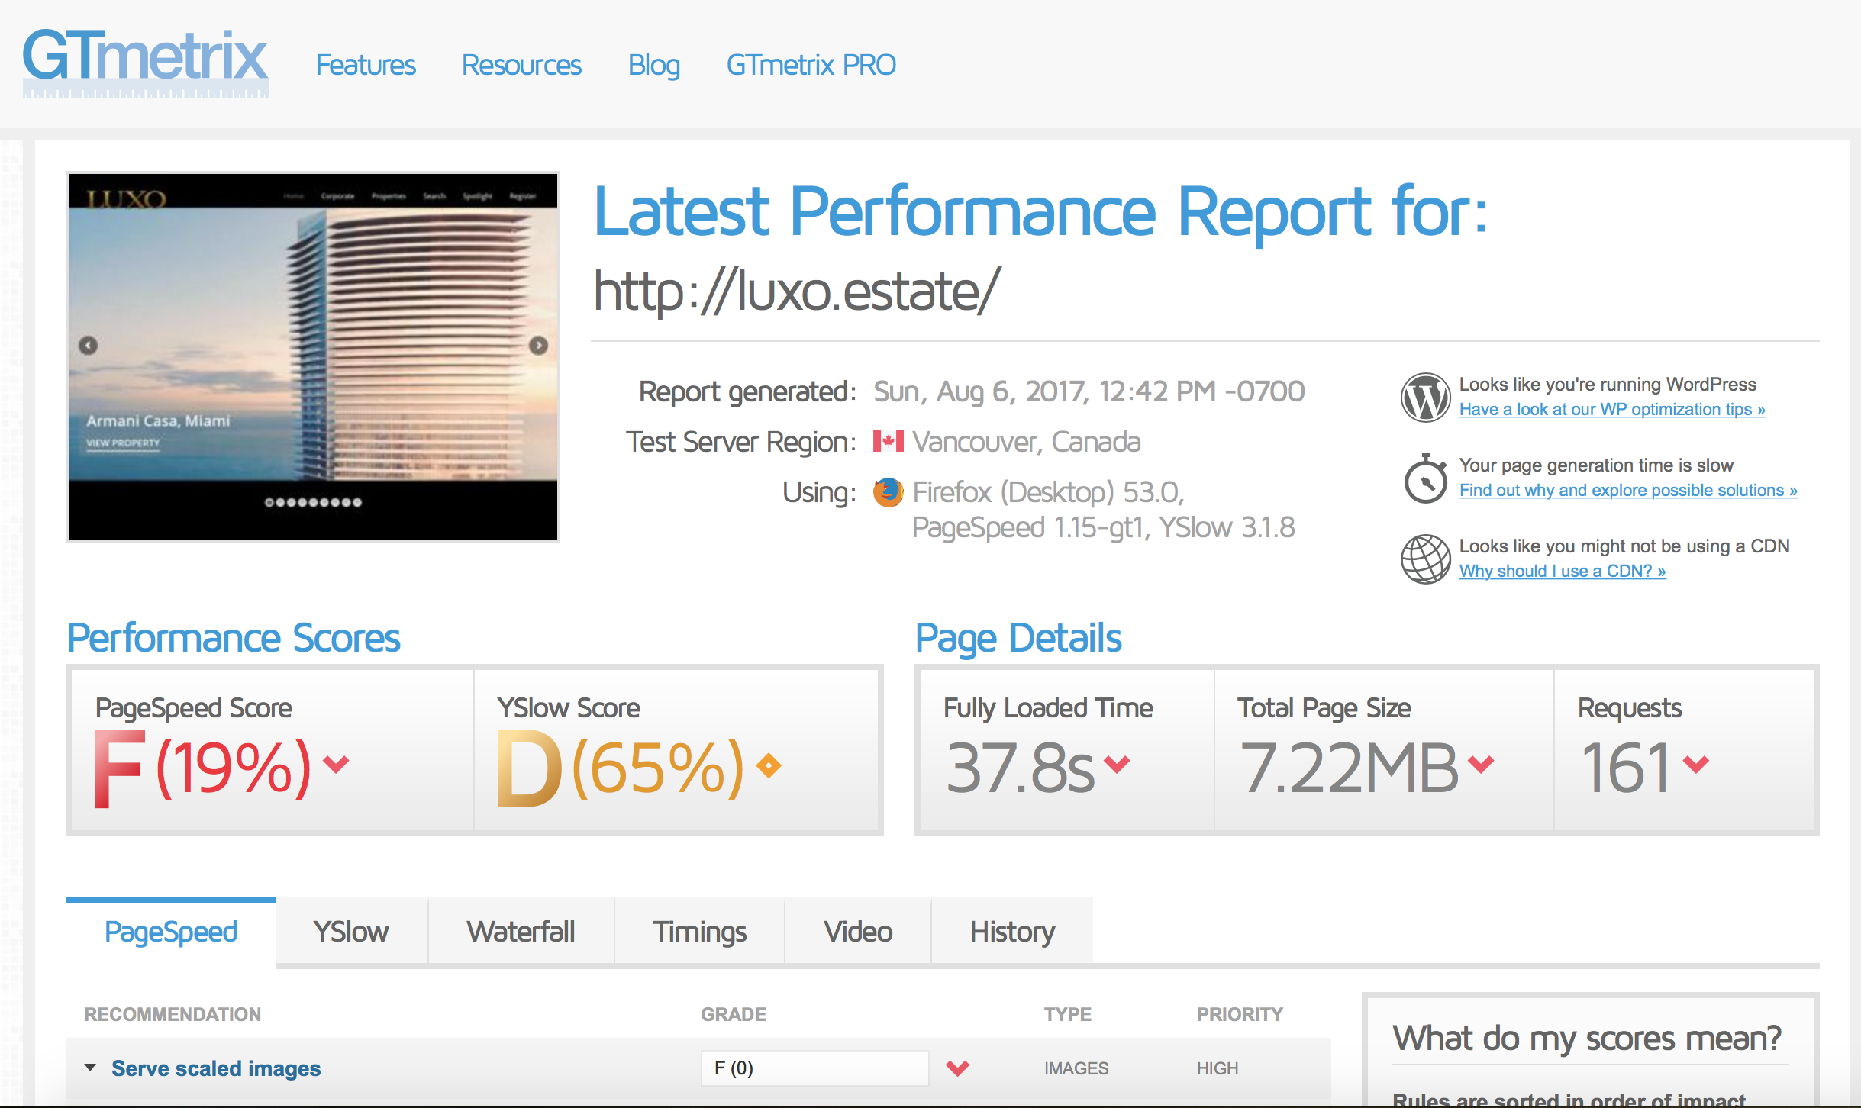Open the WP optimization tips link
Image resolution: width=1861 pixels, height=1108 pixels.
click(1611, 410)
